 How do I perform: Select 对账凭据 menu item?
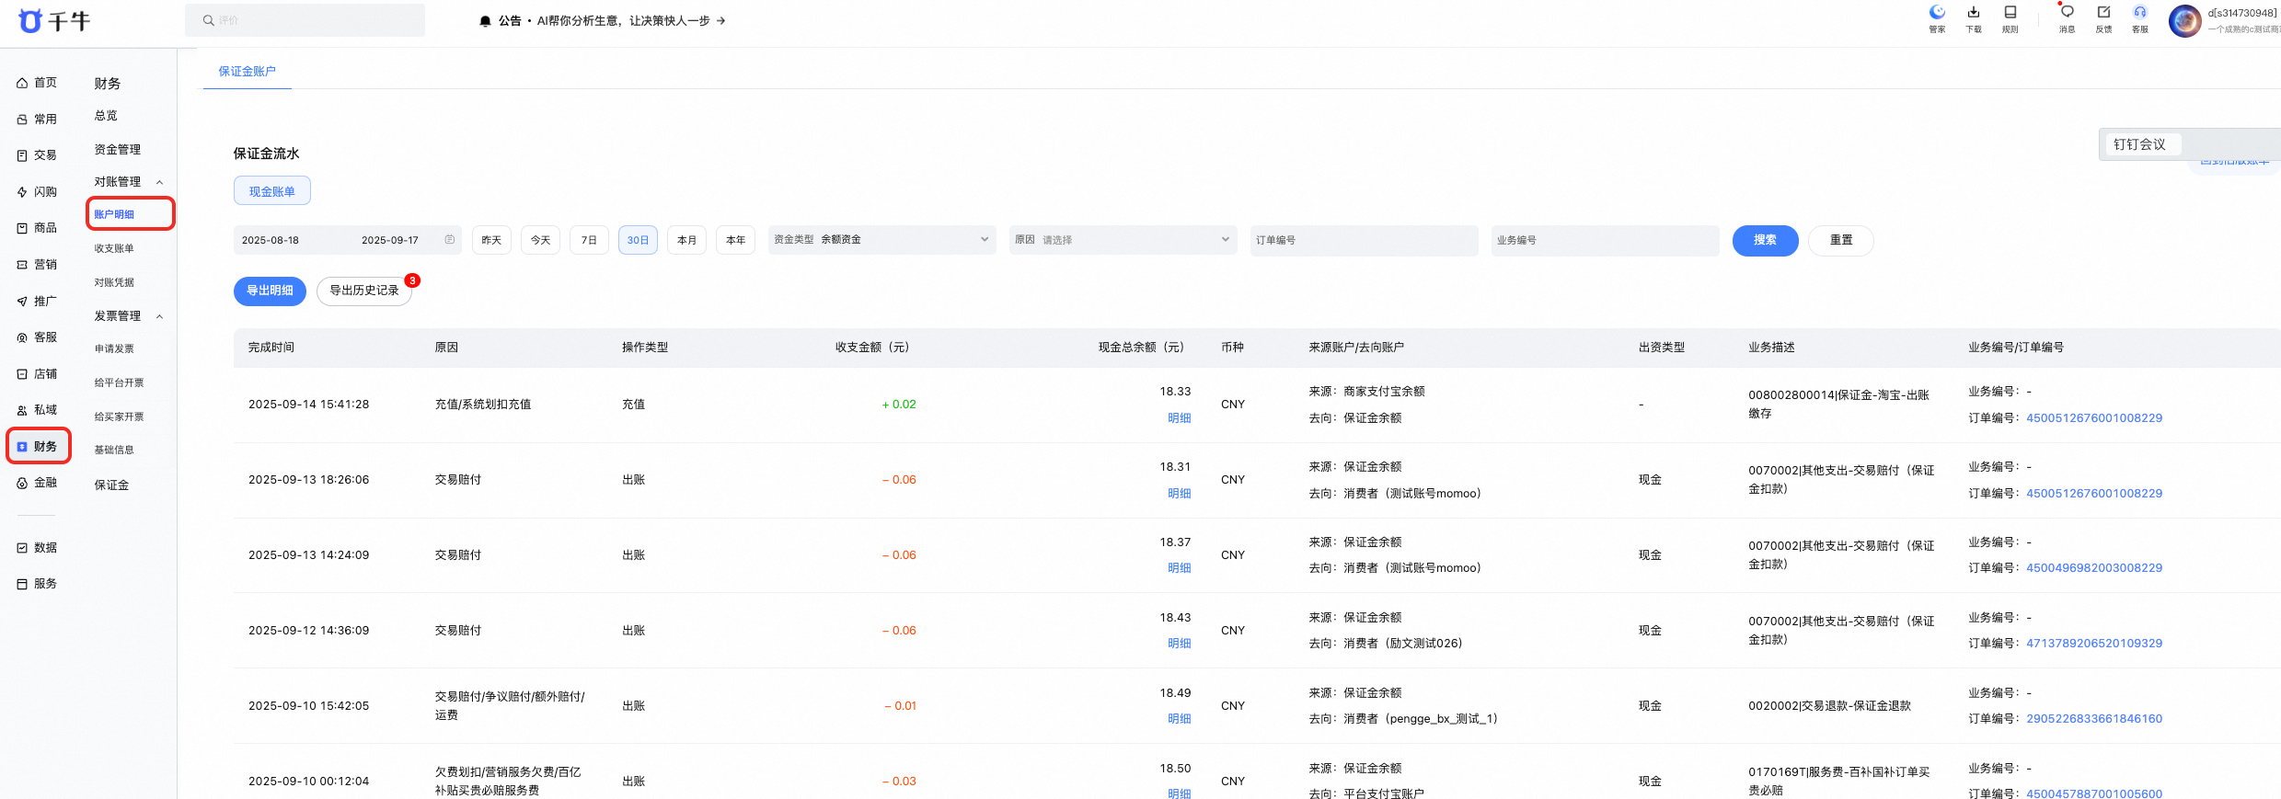point(114,282)
